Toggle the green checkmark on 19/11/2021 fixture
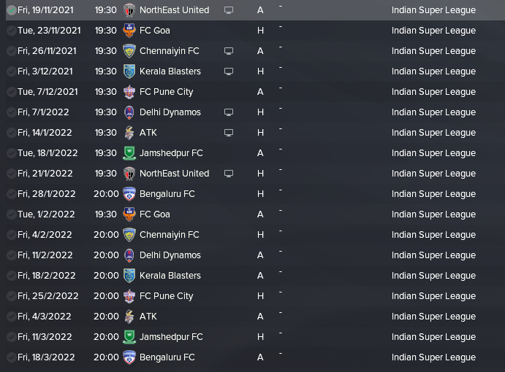Viewport: 505px width, 372px height. coord(12,10)
